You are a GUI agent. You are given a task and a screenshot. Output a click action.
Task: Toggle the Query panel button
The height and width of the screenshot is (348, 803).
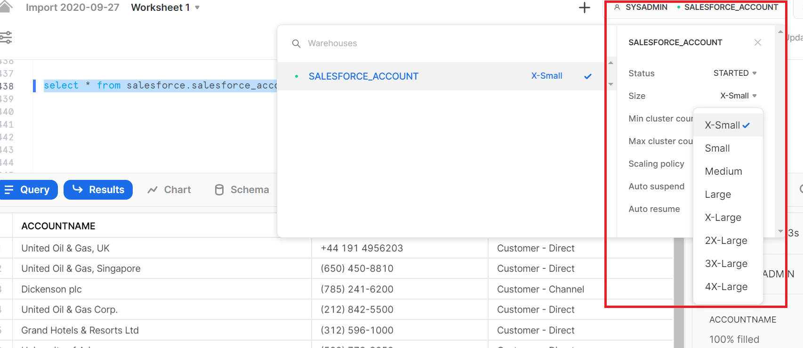click(x=28, y=190)
